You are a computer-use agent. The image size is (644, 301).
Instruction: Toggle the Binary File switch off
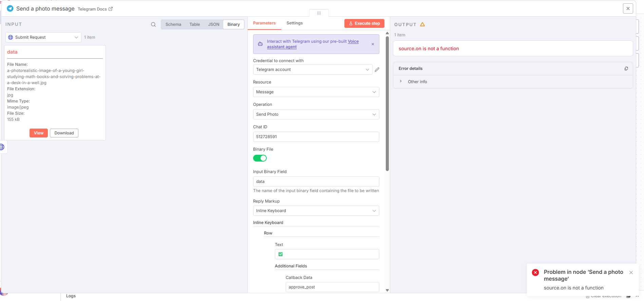(260, 158)
